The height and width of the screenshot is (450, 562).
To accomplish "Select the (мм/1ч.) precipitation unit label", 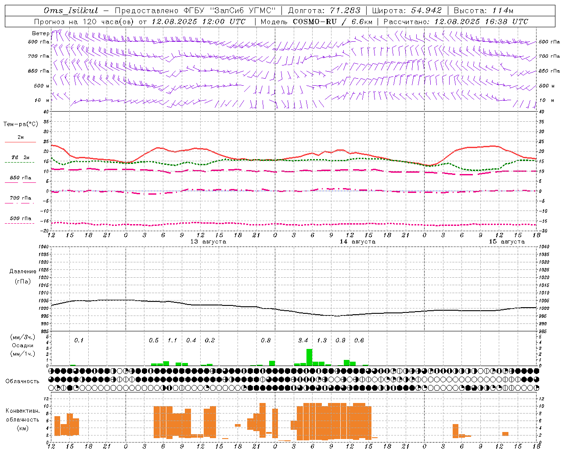I will [x=23, y=354].
